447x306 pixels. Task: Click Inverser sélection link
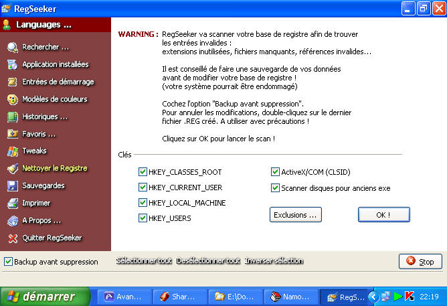click(x=274, y=260)
